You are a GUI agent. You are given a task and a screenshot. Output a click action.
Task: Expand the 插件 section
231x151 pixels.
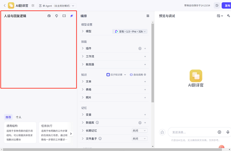pos(83,48)
